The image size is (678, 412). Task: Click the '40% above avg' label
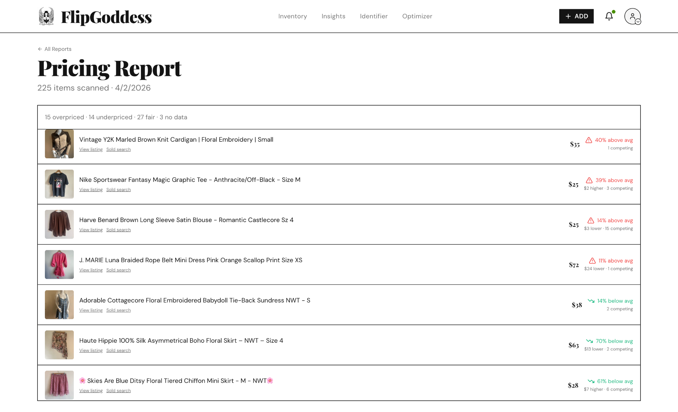pos(614,140)
